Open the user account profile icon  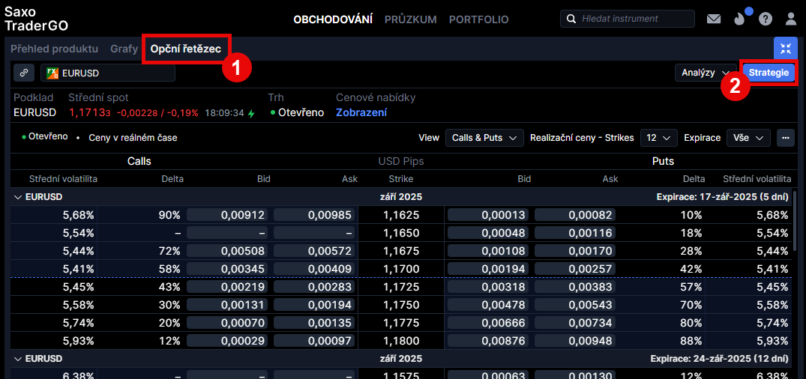[791, 19]
